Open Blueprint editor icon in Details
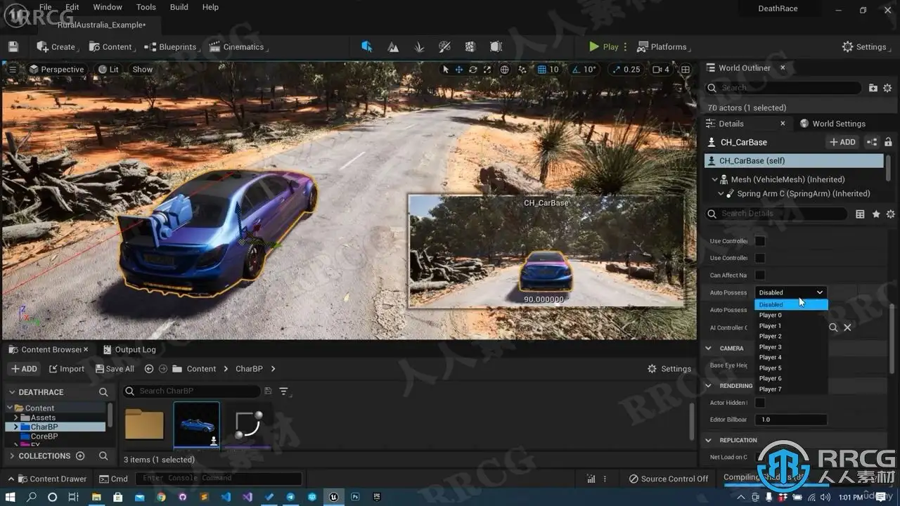This screenshot has width=900, height=506. [x=872, y=142]
